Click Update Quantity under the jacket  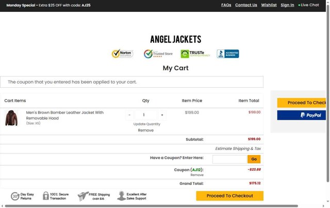click(x=146, y=124)
